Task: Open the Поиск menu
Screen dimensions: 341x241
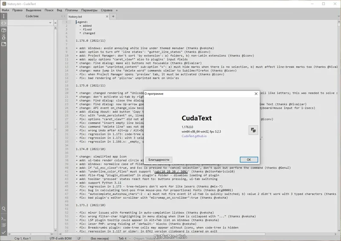Action: pyautogui.click(x=49, y=10)
